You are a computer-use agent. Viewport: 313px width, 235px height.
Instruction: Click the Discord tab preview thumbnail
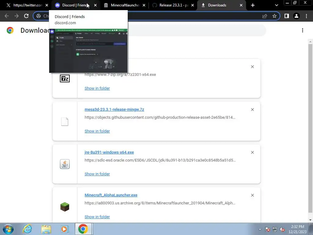88,51
